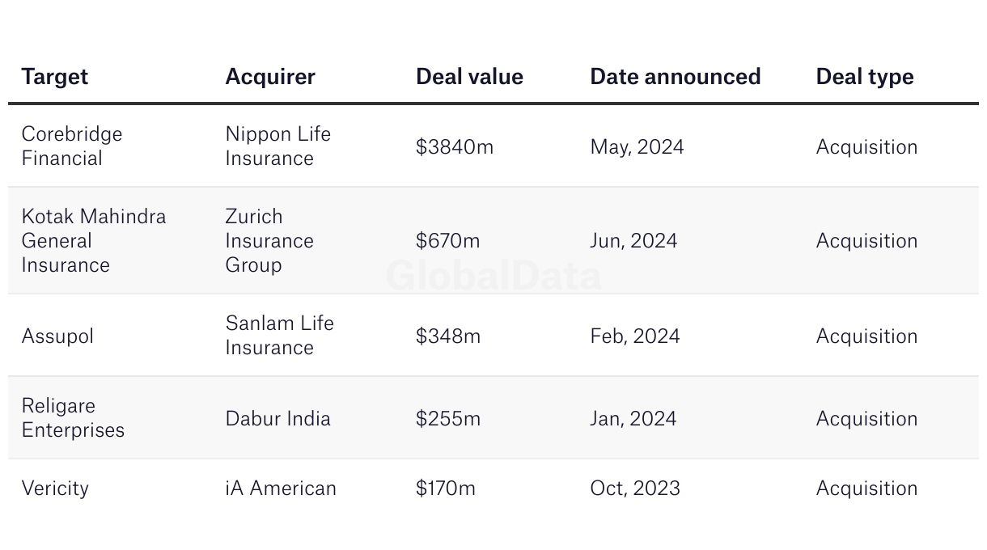Viewport: 987px width, 550px height.
Task: Click the Deal value column header
Action: coord(469,77)
